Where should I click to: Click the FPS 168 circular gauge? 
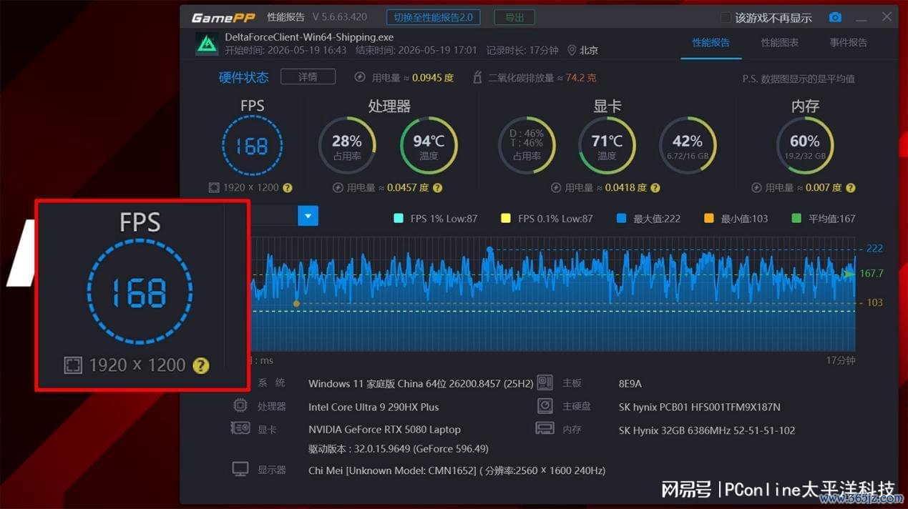[x=252, y=146]
